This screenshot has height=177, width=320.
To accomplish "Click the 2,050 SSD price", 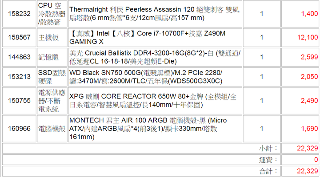I will (309, 77).
